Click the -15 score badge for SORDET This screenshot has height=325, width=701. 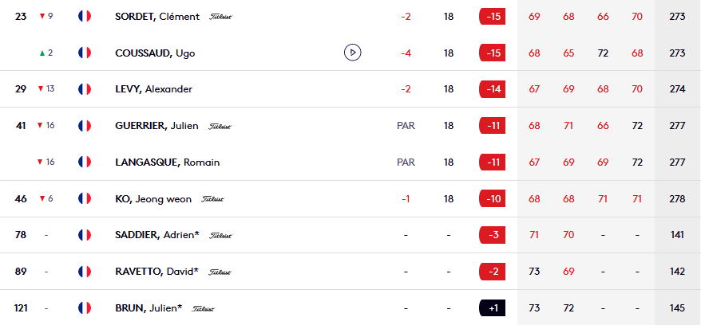[x=492, y=16]
